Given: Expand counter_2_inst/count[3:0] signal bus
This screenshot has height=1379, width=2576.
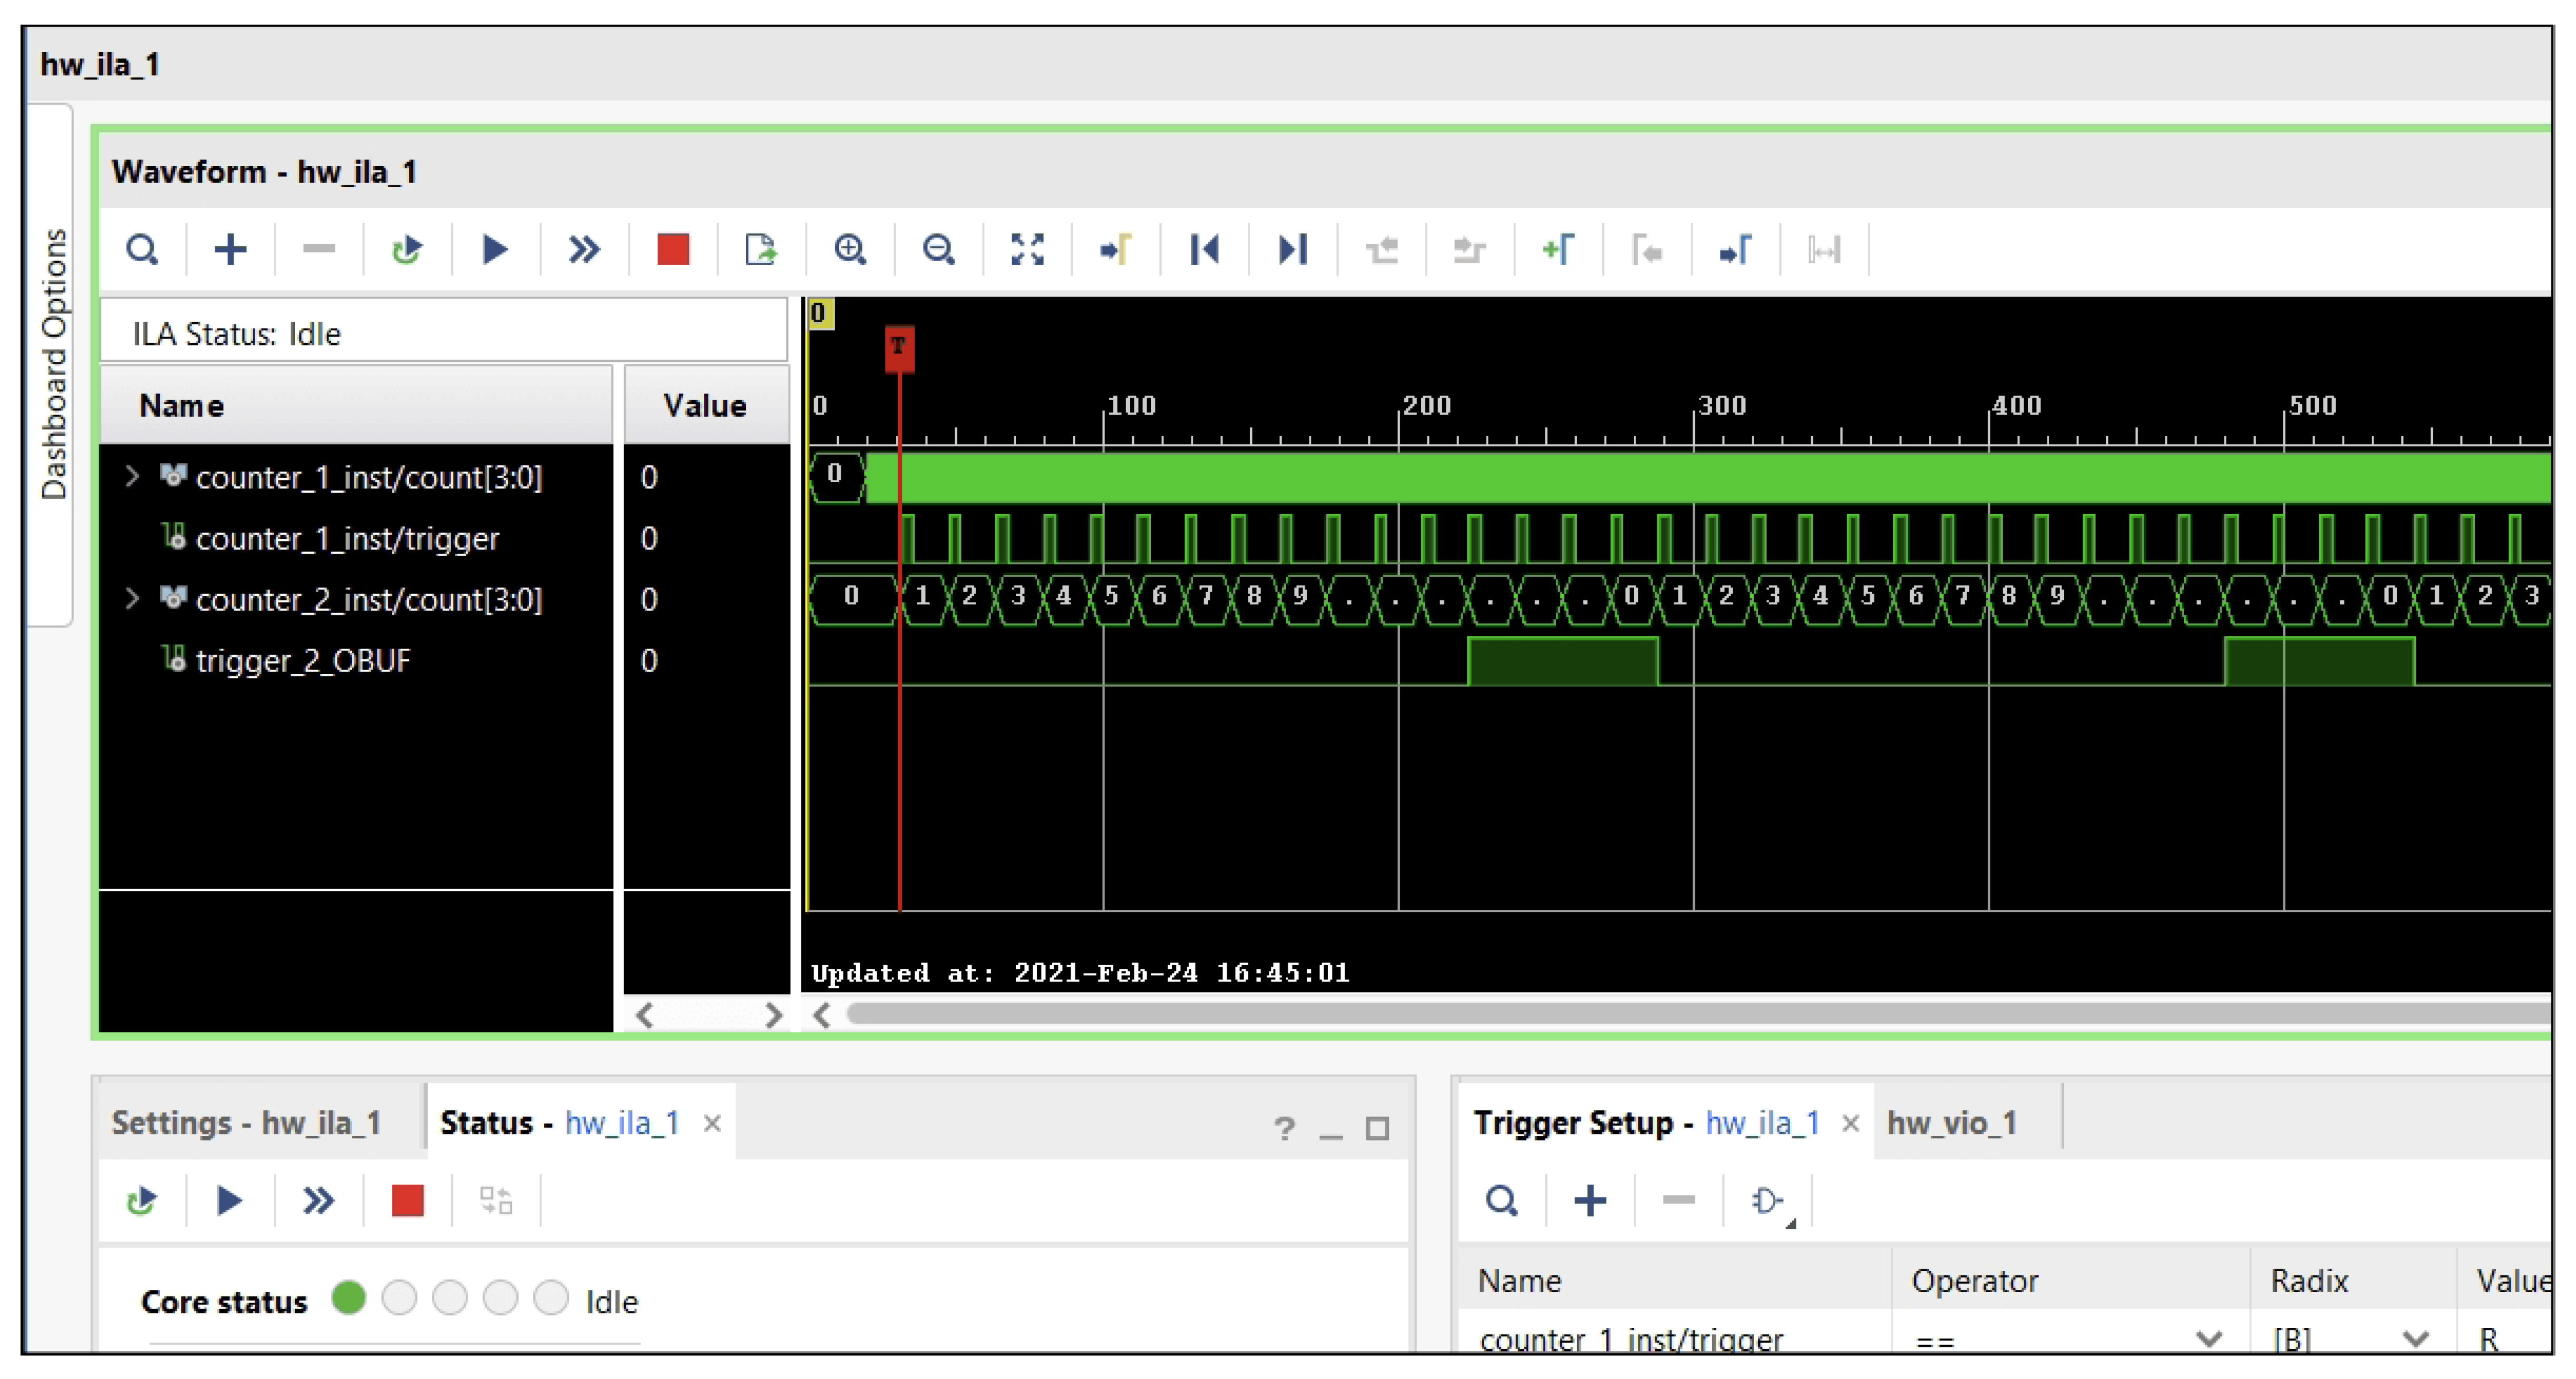Looking at the screenshot, I should (x=132, y=598).
